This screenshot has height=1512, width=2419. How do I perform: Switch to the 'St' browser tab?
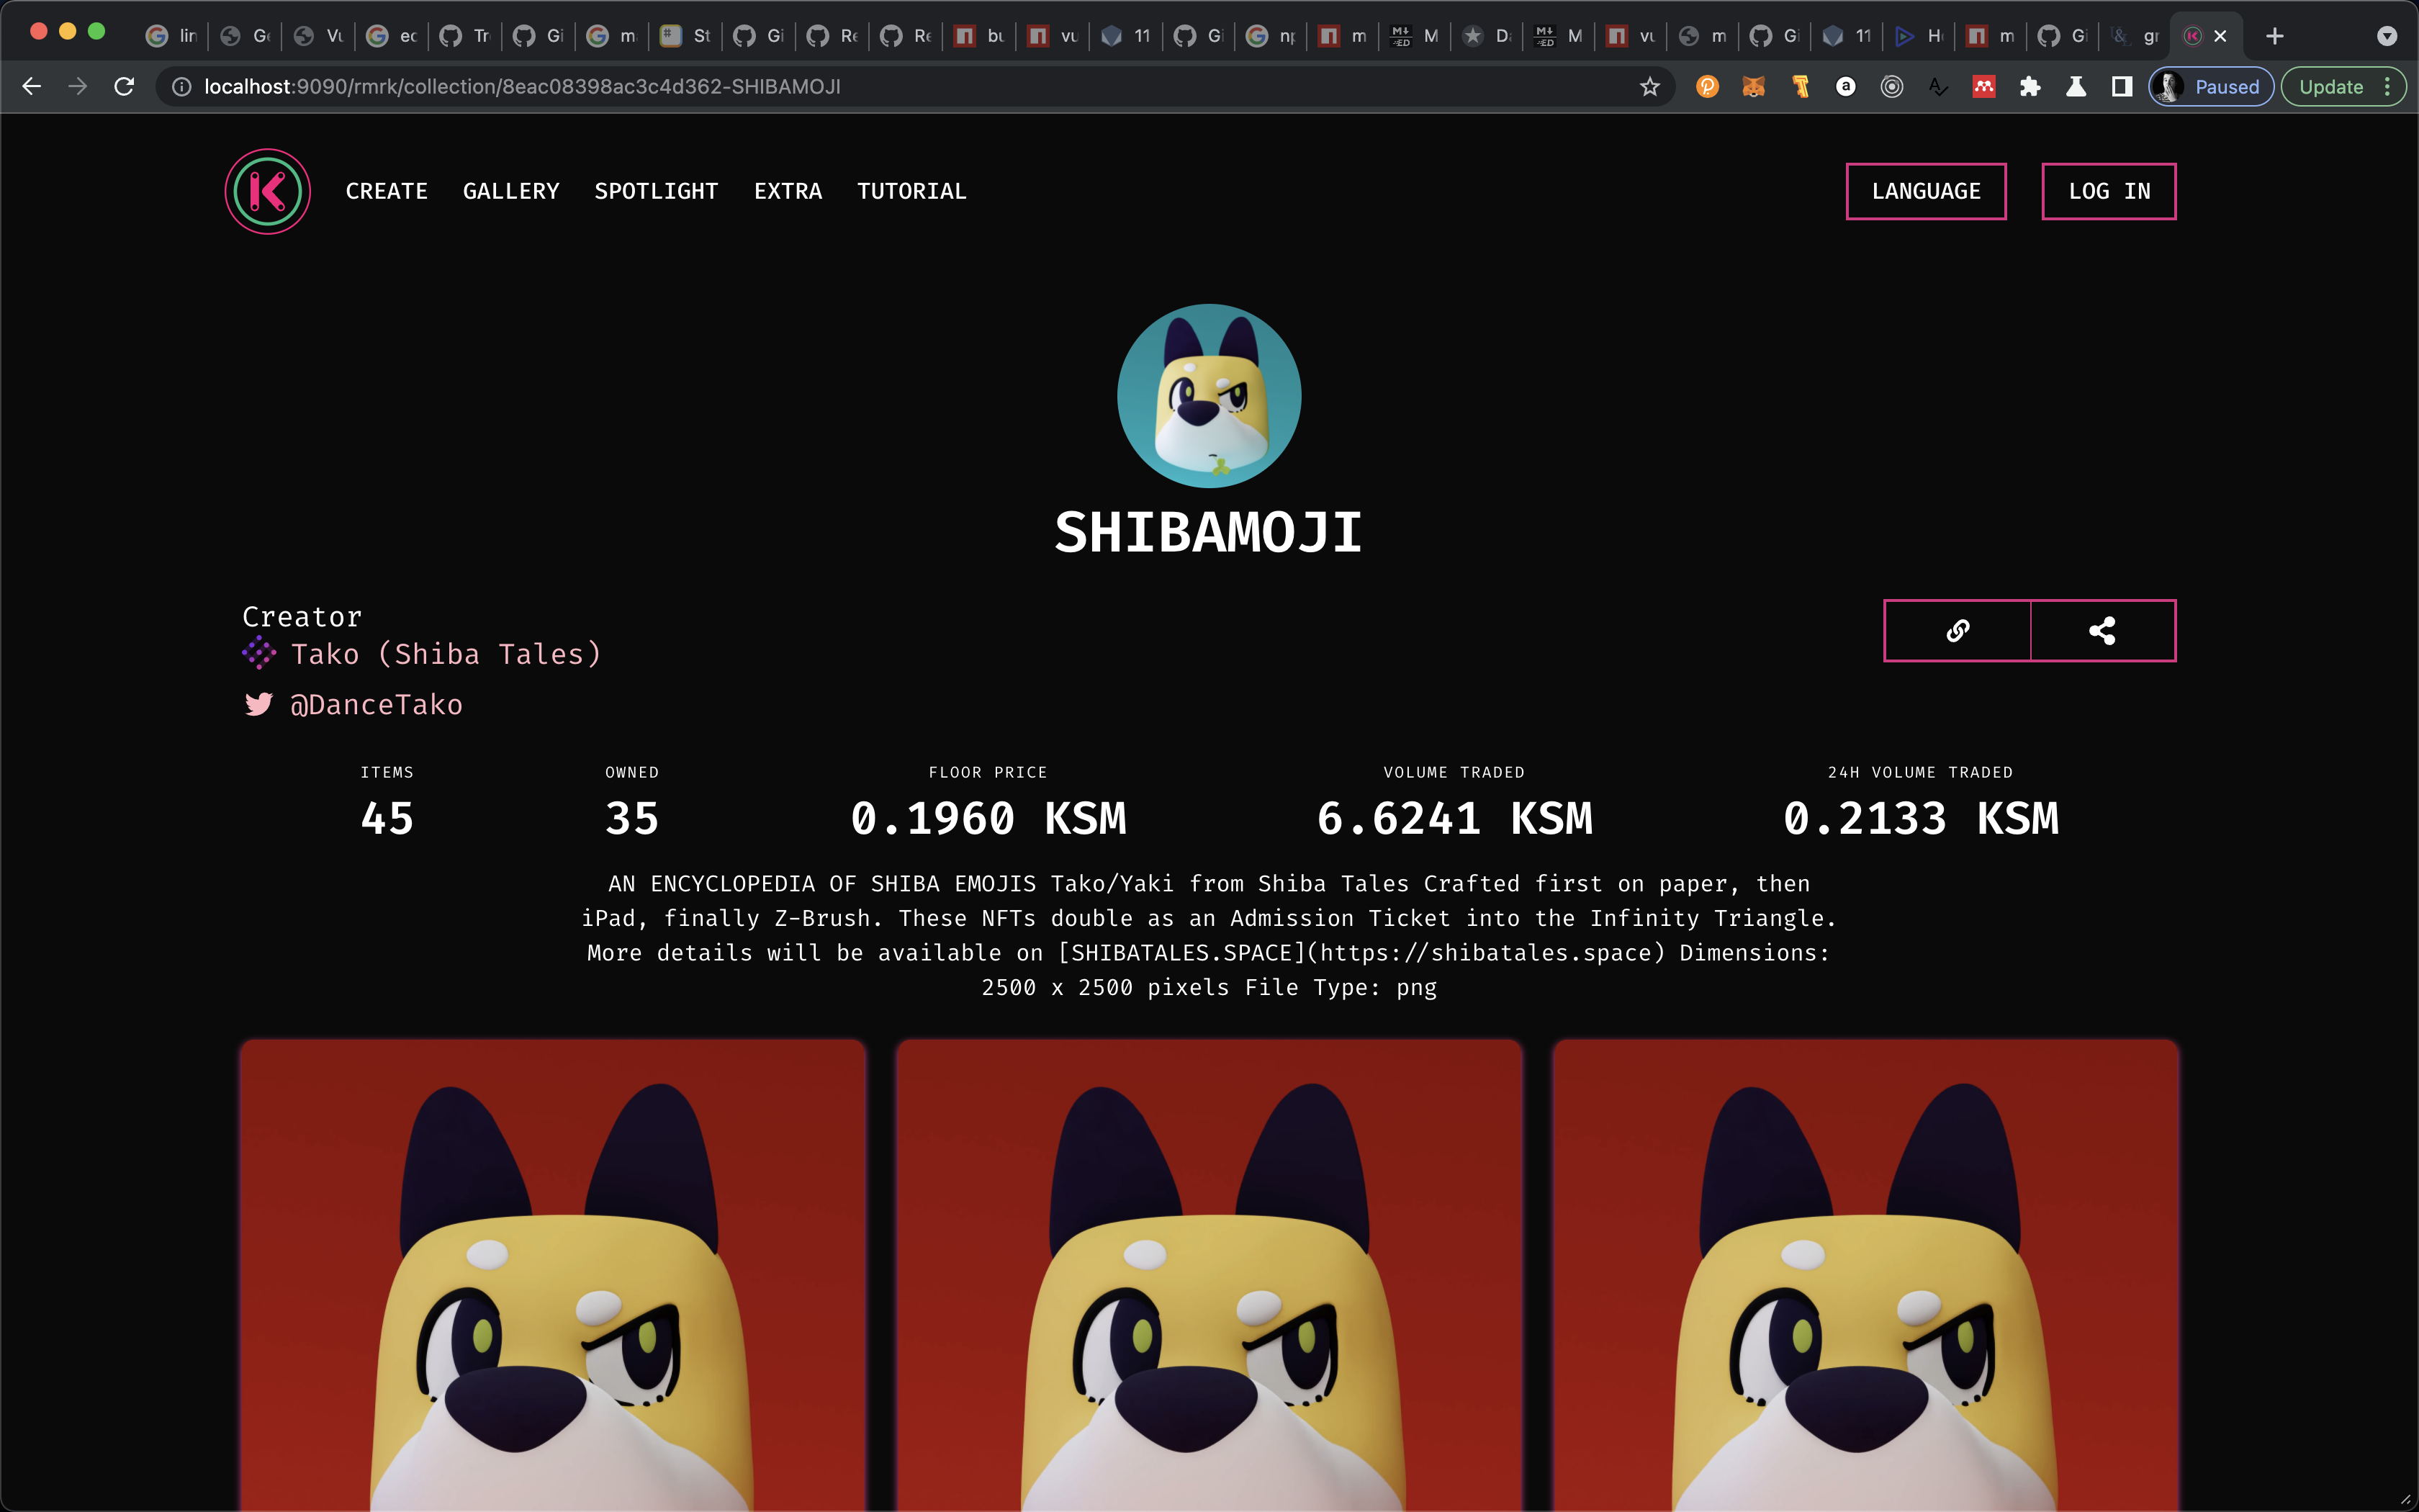pos(685,36)
